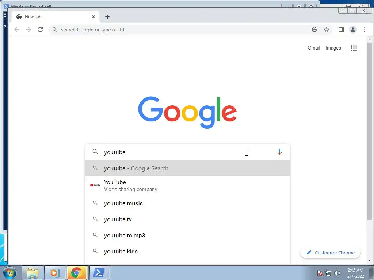Select the 'youtube music' suggestion
The width and height of the screenshot is (374, 280).
(187, 203)
